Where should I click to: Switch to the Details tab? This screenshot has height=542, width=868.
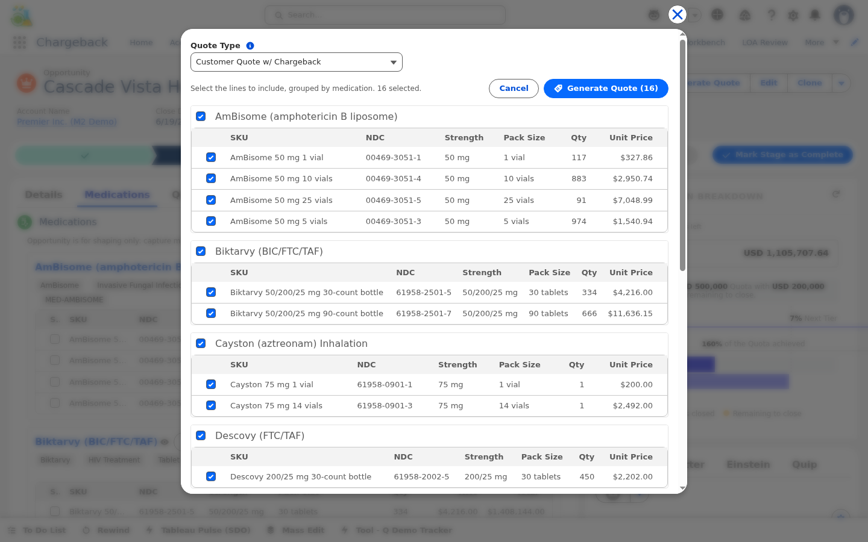click(43, 195)
